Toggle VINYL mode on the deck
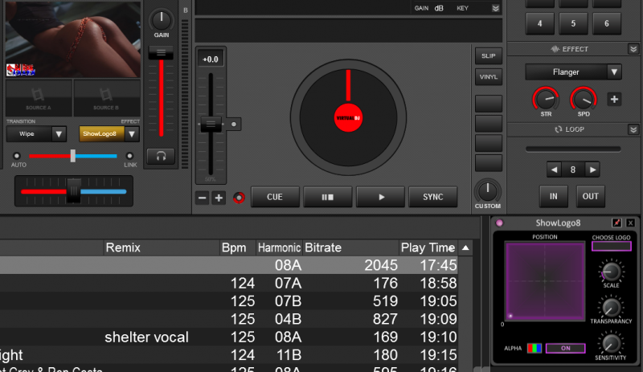The image size is (643, 372). tap(488, 77)
